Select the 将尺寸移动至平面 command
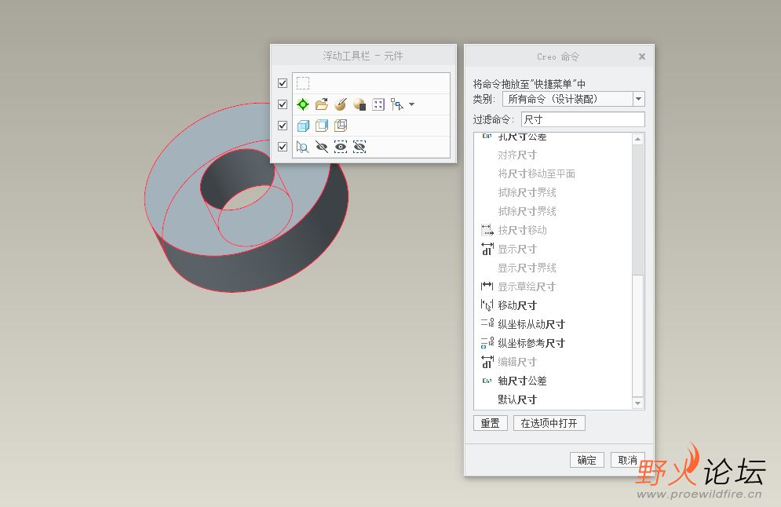Screen dimensions: 781x507 coord(536,173)
